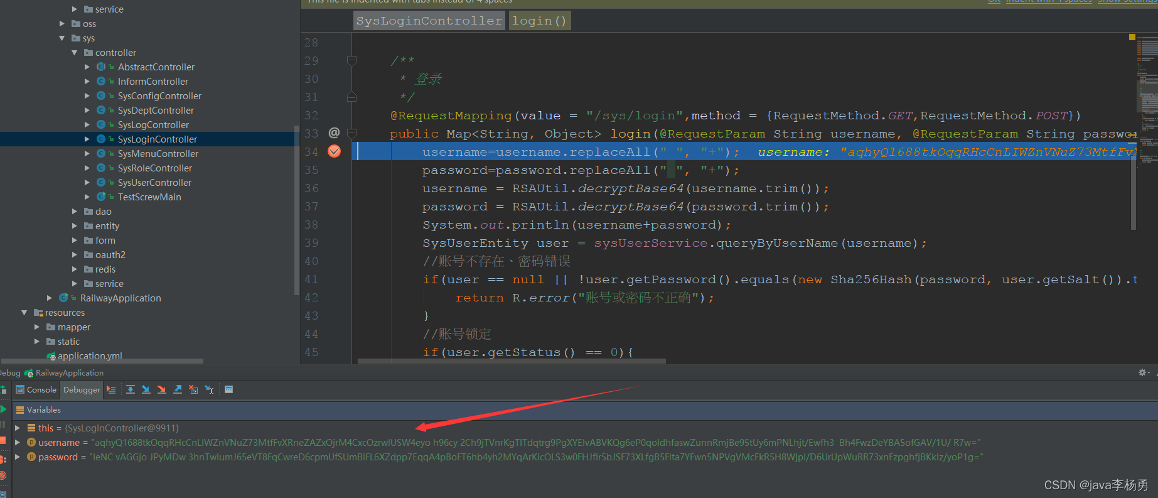Click the editor horizontal scrollbar
This screenshot has height=498, width=1158.
tap(512, 361)
